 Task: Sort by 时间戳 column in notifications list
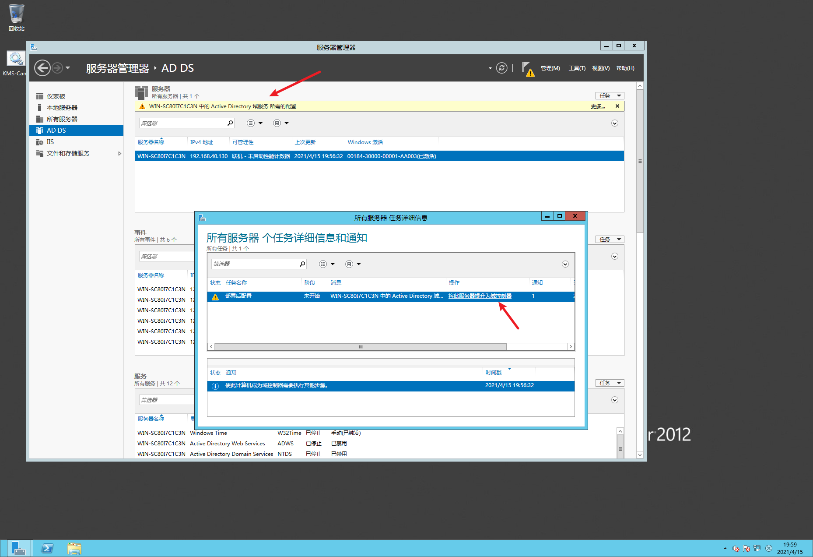tap(494, 372)
